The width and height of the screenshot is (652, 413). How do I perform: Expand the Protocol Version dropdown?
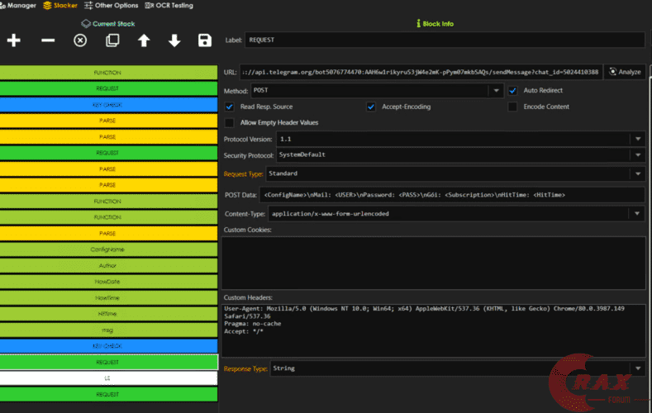(461, 139)
